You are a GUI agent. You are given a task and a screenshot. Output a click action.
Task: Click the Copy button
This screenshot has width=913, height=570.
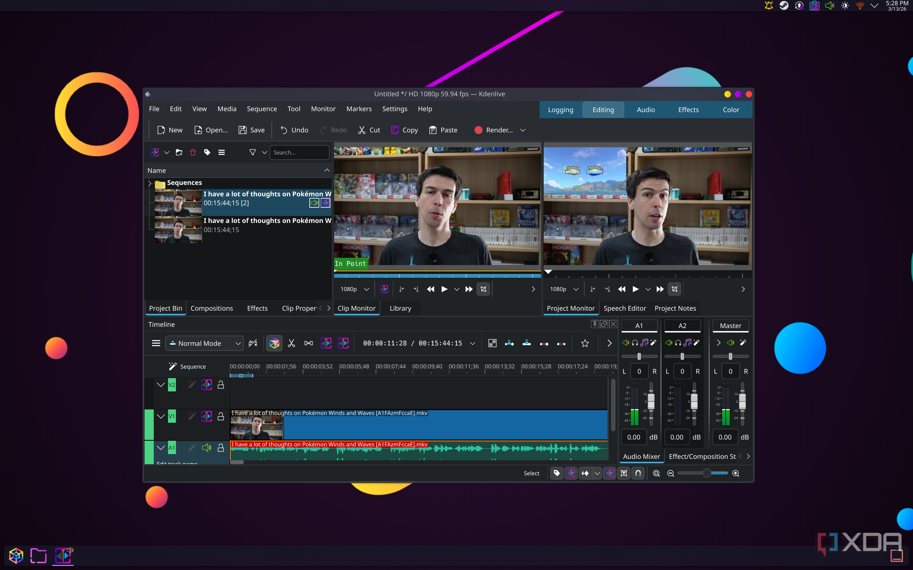pos(405,130)
